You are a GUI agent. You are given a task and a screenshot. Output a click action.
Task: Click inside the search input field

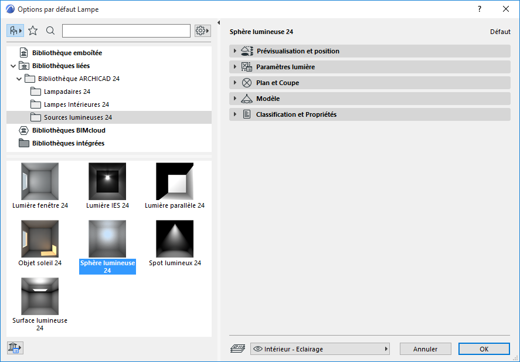click(x=126, y=30)
